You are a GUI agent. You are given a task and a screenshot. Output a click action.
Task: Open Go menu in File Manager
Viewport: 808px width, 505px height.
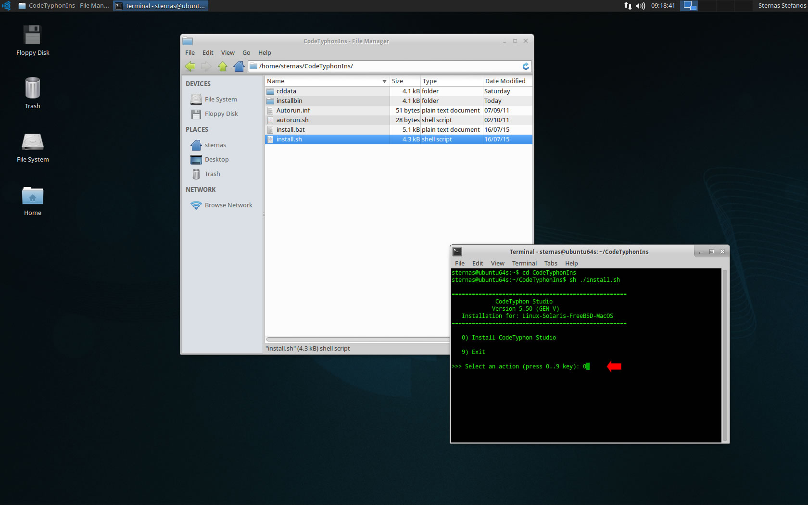click(x=246, y=53)
